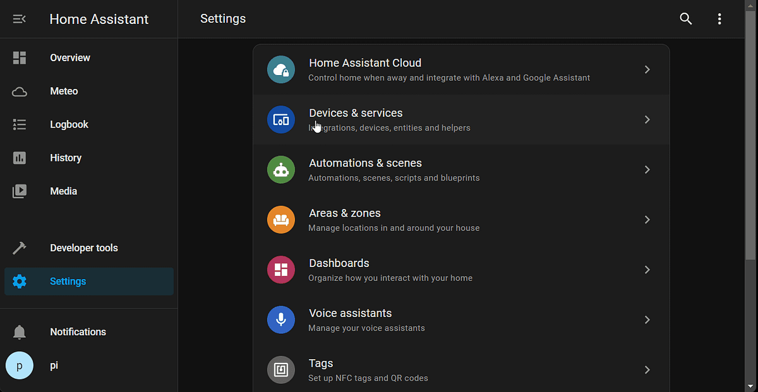This screenshot has width=758, height=392.
Task: Select the History chart item
Action: click(66, 158)
